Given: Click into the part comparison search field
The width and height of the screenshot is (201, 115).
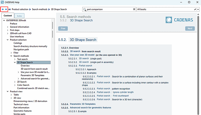Looking at the screenshot, I should click(110, 9).
